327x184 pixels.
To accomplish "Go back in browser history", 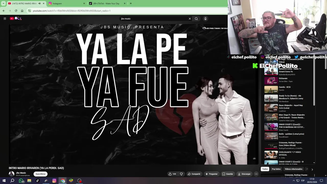I will pyautogui.click(x=4, y=11).
